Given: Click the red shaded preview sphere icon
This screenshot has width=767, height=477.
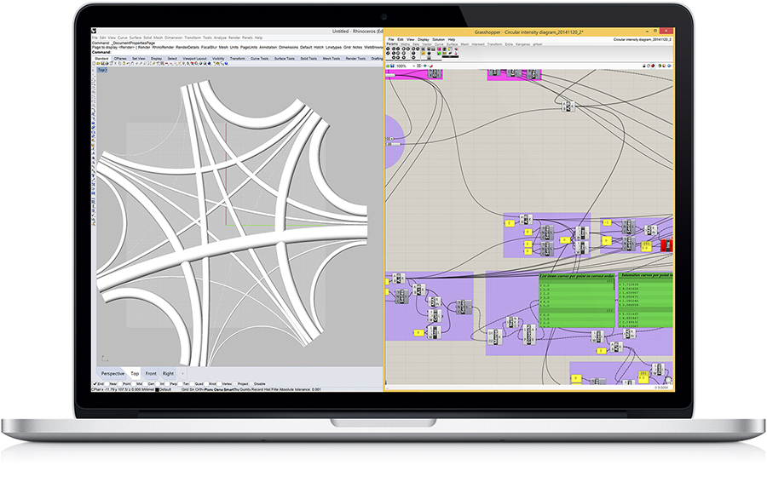Looking at the screenshot, I should [653, 66].
